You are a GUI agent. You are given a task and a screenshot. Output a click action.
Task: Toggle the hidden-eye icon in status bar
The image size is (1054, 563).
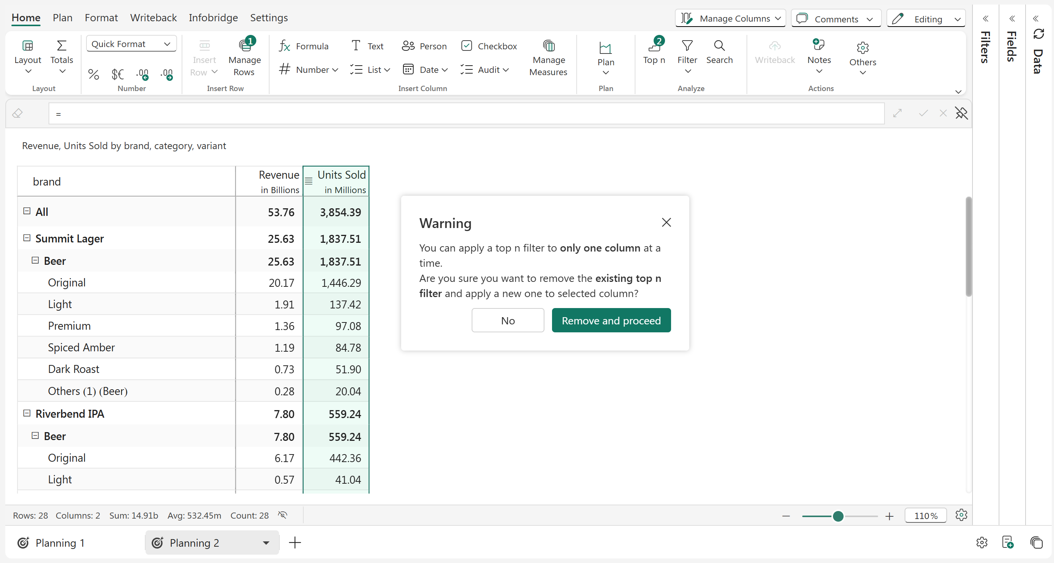[x=282, y=515]
